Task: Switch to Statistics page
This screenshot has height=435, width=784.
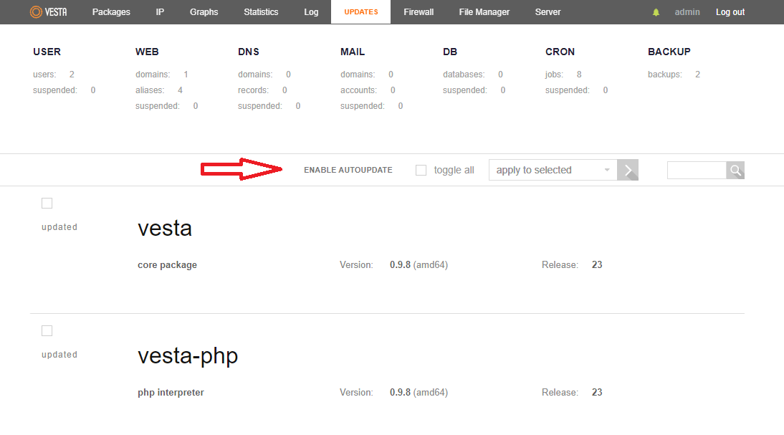Action: [261, 12]
